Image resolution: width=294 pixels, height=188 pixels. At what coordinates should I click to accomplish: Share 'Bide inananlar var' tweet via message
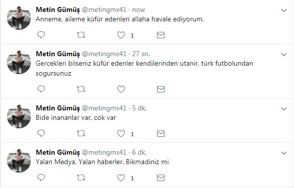(160, 134)
